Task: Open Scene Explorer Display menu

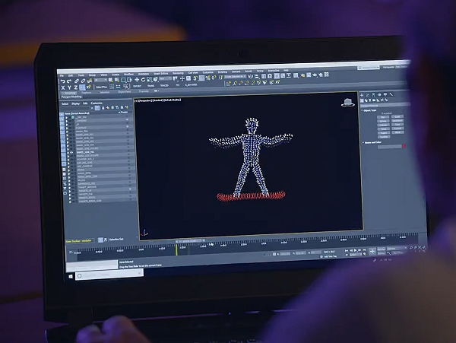Action: coord(75,103)
